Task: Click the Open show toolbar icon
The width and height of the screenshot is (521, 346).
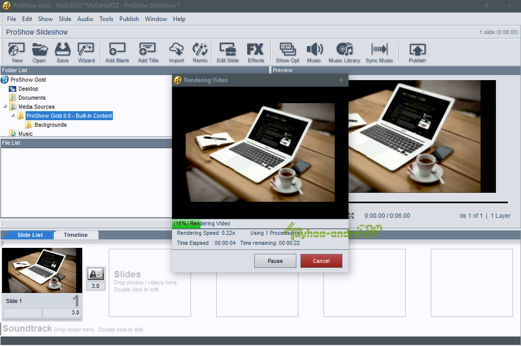Action: click(x=39, y=53)
